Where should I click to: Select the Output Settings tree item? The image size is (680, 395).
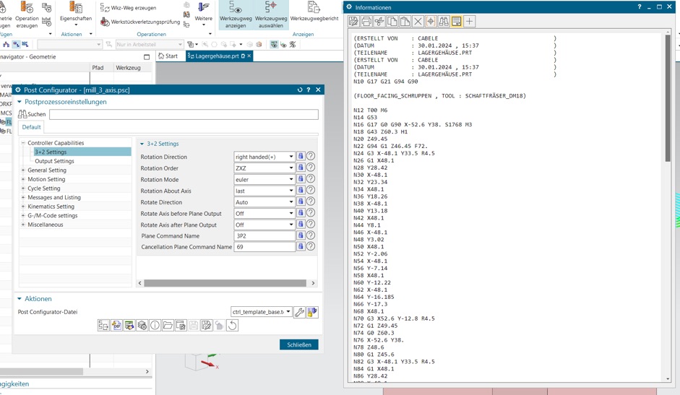tap(54, 161)
